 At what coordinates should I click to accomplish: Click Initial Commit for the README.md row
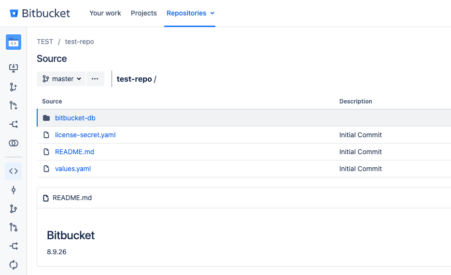coord(360,152)
